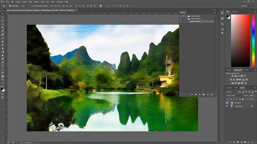Image resolution: width=257 pixels, height=144 pixels.
Task: Select the Path Selection tool
Action: 2,69
